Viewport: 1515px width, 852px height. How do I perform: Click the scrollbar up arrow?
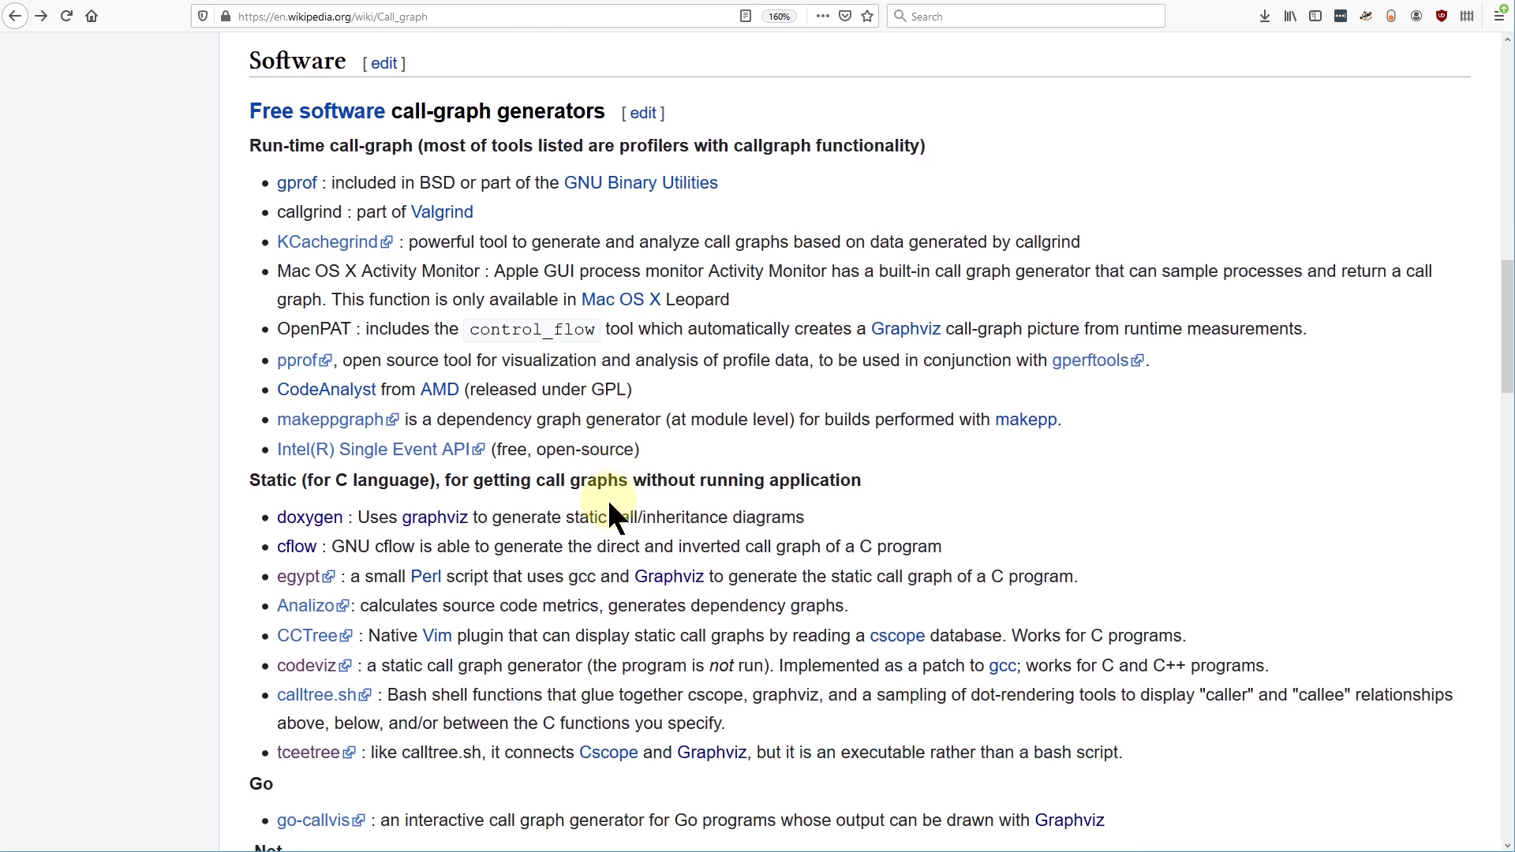[x=1507, y=40]
